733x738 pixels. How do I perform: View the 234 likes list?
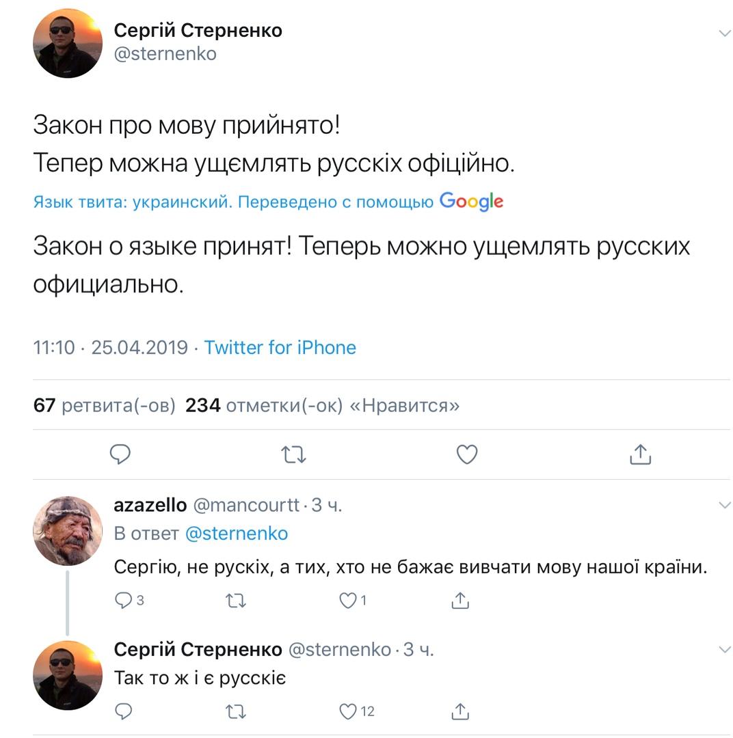pyautogui.click(x=322, y=405)
